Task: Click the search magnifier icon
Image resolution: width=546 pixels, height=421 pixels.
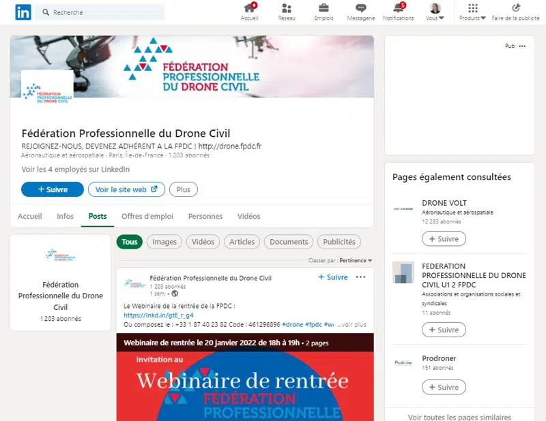Action: coord(46,12)
